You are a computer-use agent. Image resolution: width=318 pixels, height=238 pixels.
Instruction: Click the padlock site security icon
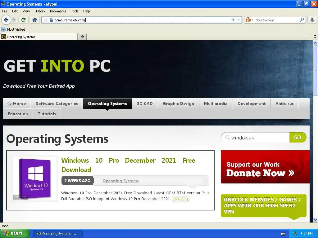pos(51,20)
